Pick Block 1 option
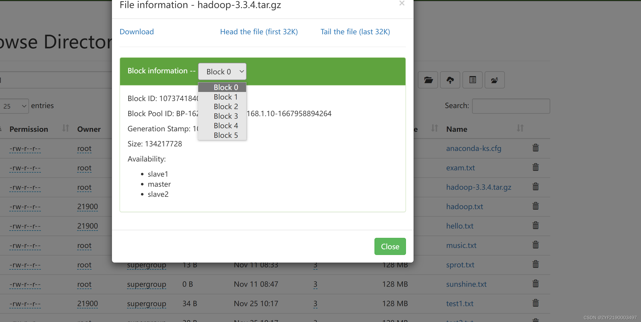The width and height of the screenshot is (641, 322). [226, 97]
